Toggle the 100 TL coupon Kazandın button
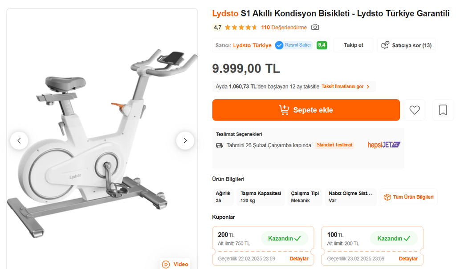 point(394,238)
